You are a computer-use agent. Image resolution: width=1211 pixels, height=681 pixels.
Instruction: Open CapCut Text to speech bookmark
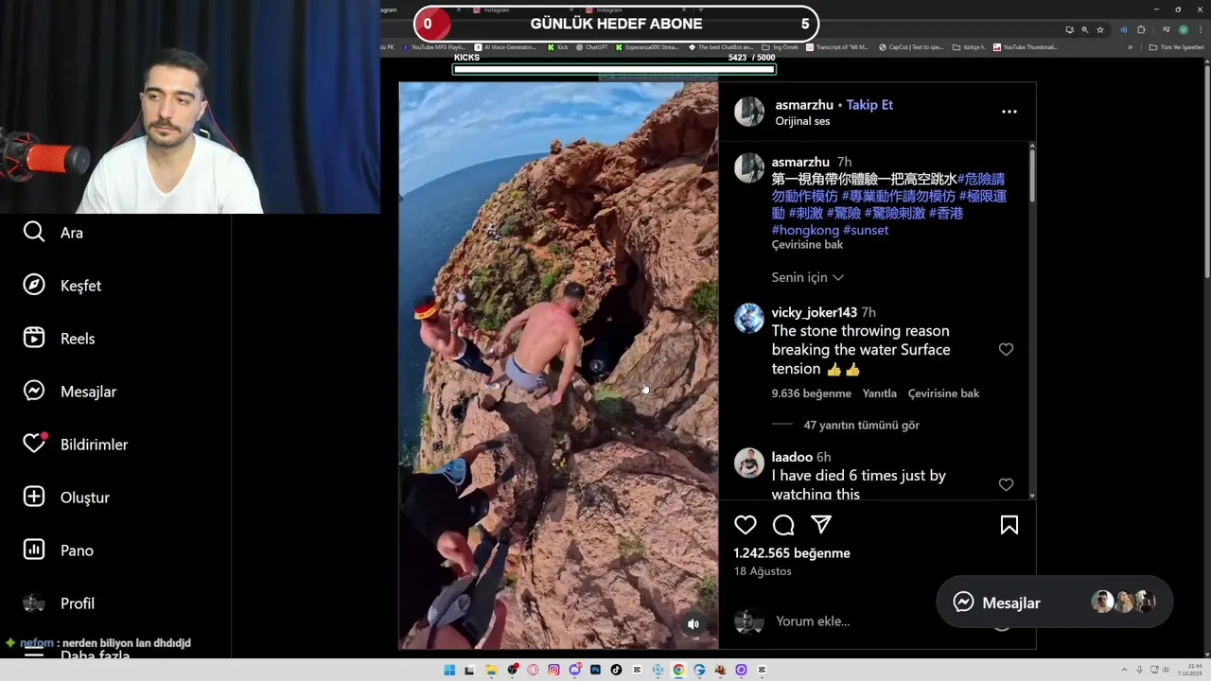tap(912, 46)
